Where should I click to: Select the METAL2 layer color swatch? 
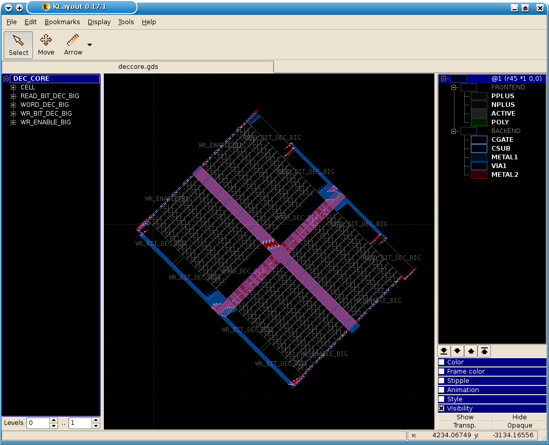(479, 175)
